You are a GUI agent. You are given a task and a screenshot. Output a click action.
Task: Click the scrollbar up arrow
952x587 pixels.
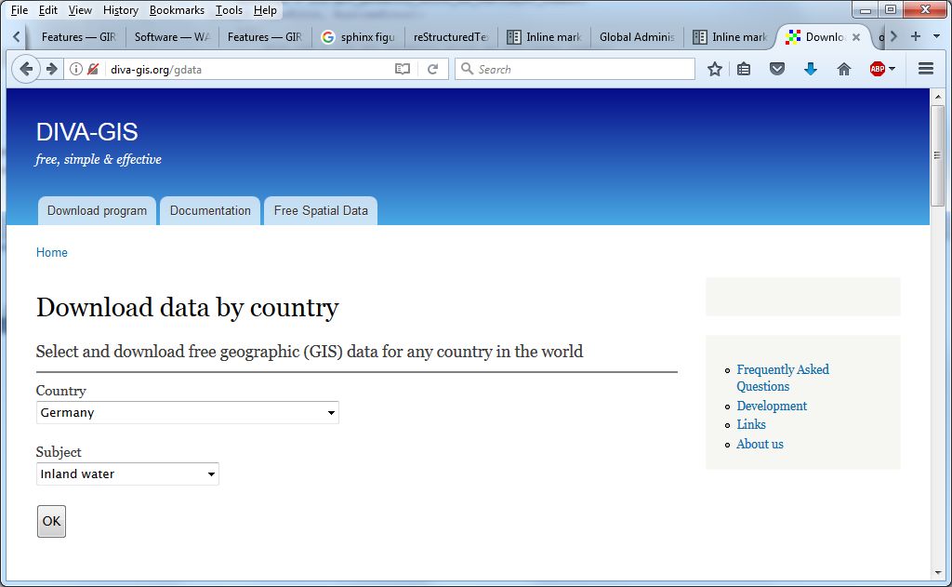coord(938,97)
